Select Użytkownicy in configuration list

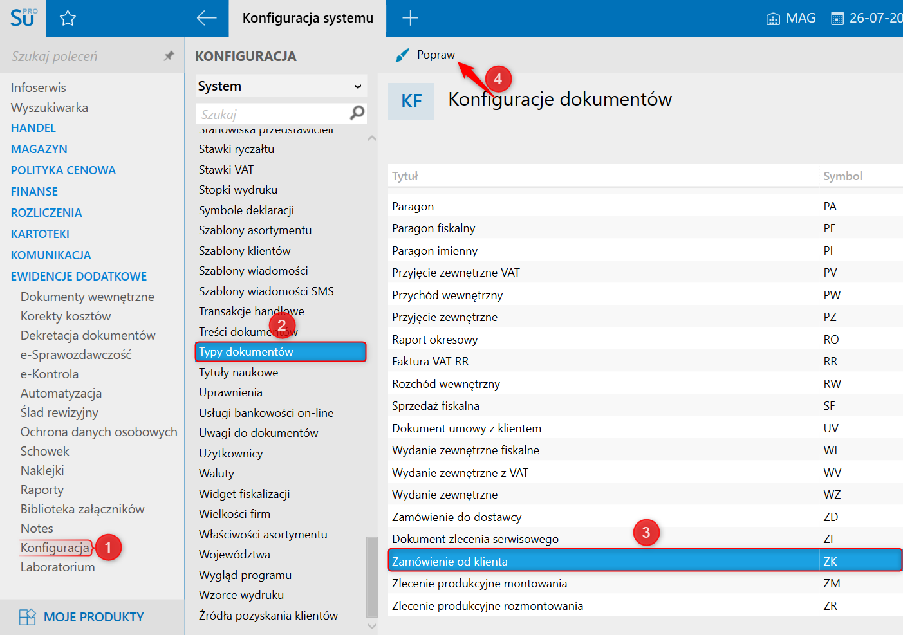click(x=230, y=454)
